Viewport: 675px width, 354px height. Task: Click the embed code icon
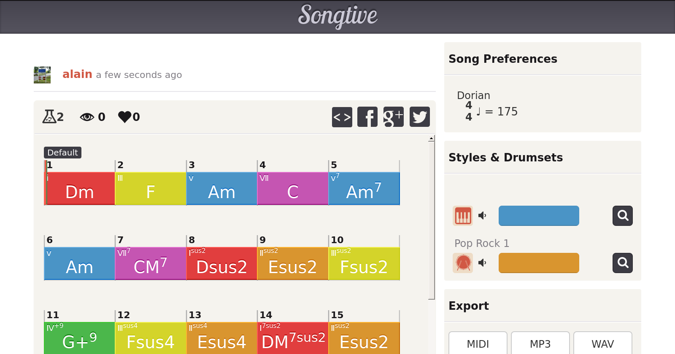(x=342, y=117)
